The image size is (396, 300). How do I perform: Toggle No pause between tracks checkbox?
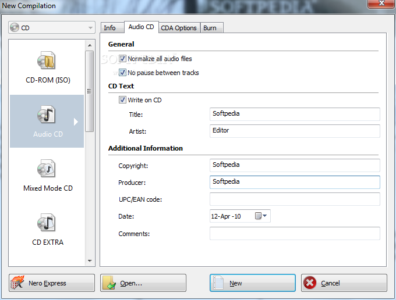[x=122, y=73]
